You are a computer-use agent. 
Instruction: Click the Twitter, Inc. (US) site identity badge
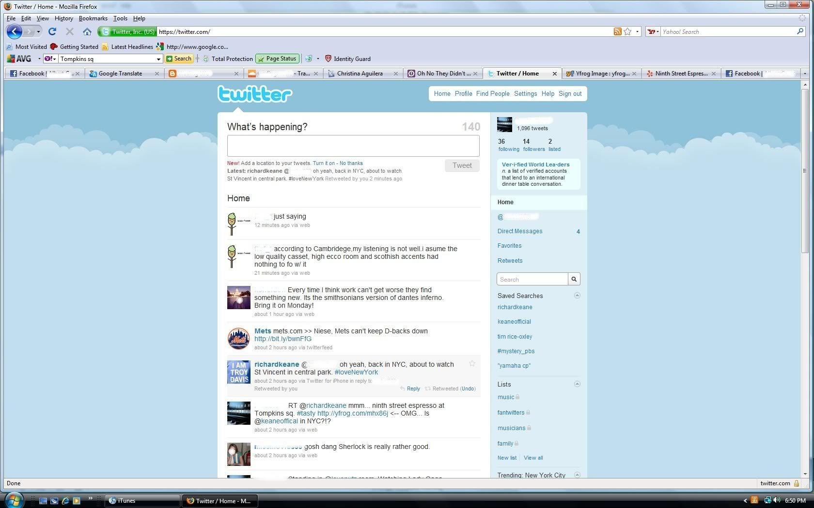pos(127,32)
